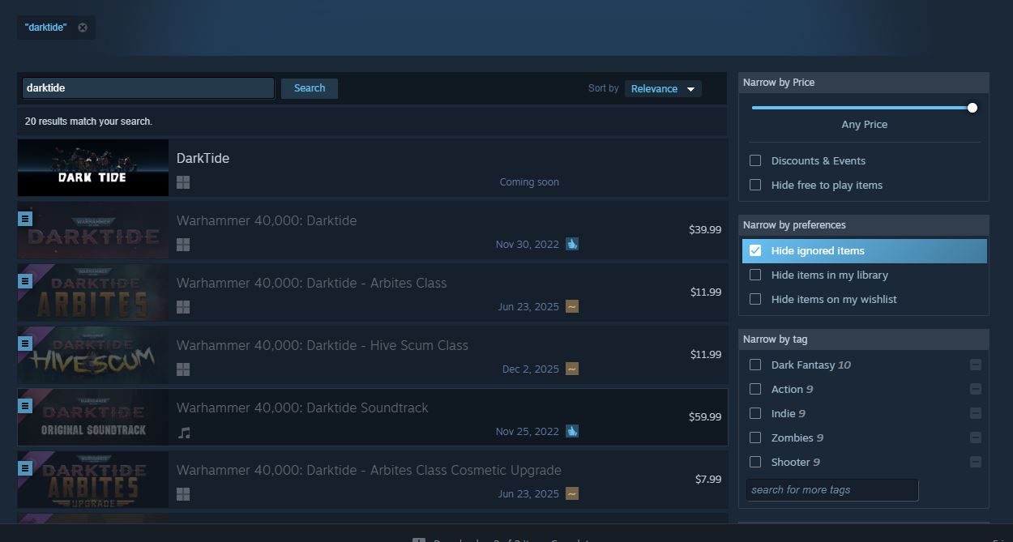Click the darktide search text field
This screenshot has height=542, width=1013.
pos(148,88)
